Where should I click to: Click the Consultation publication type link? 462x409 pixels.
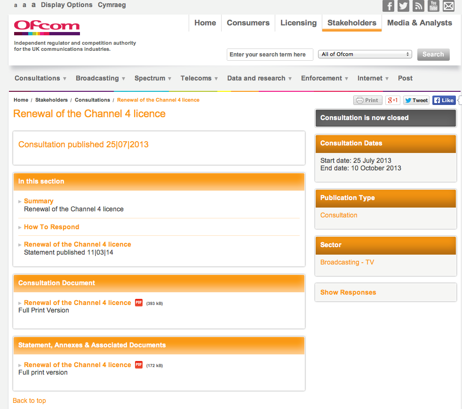(x=339, y=215)
